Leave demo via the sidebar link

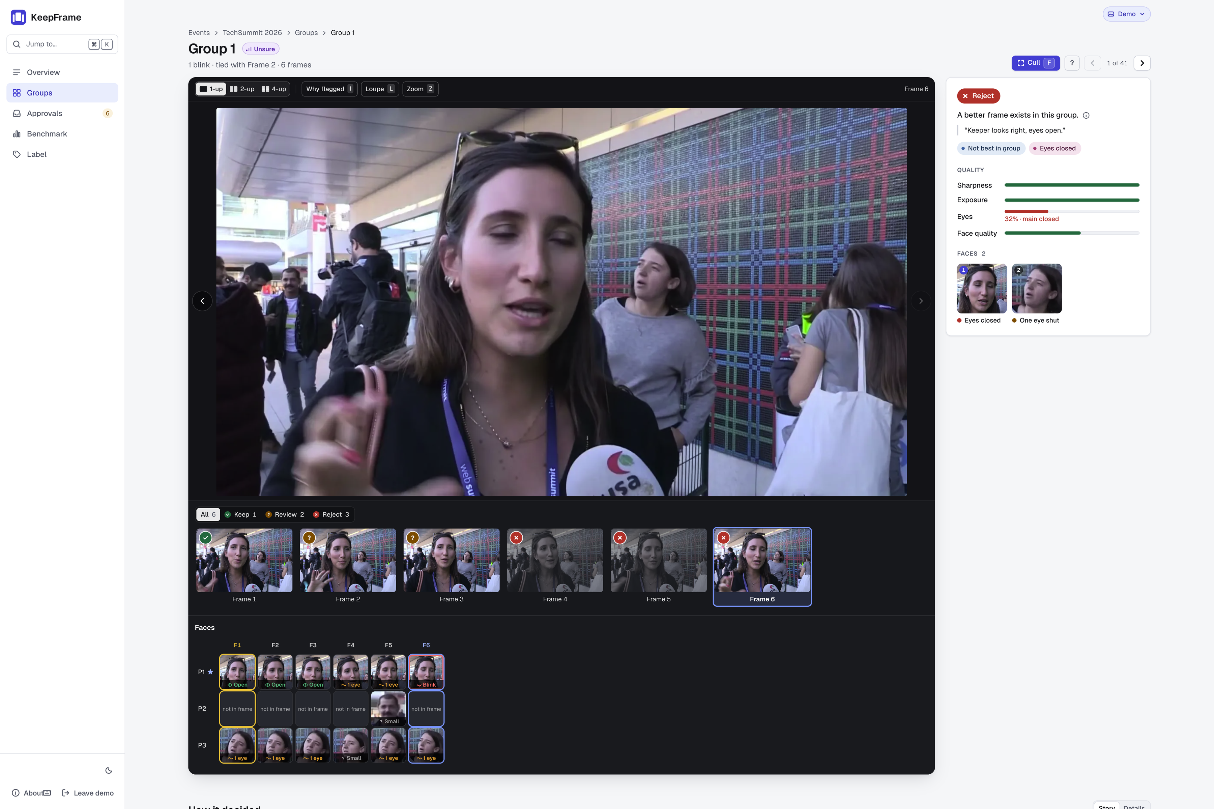click(x=88, y=793)
